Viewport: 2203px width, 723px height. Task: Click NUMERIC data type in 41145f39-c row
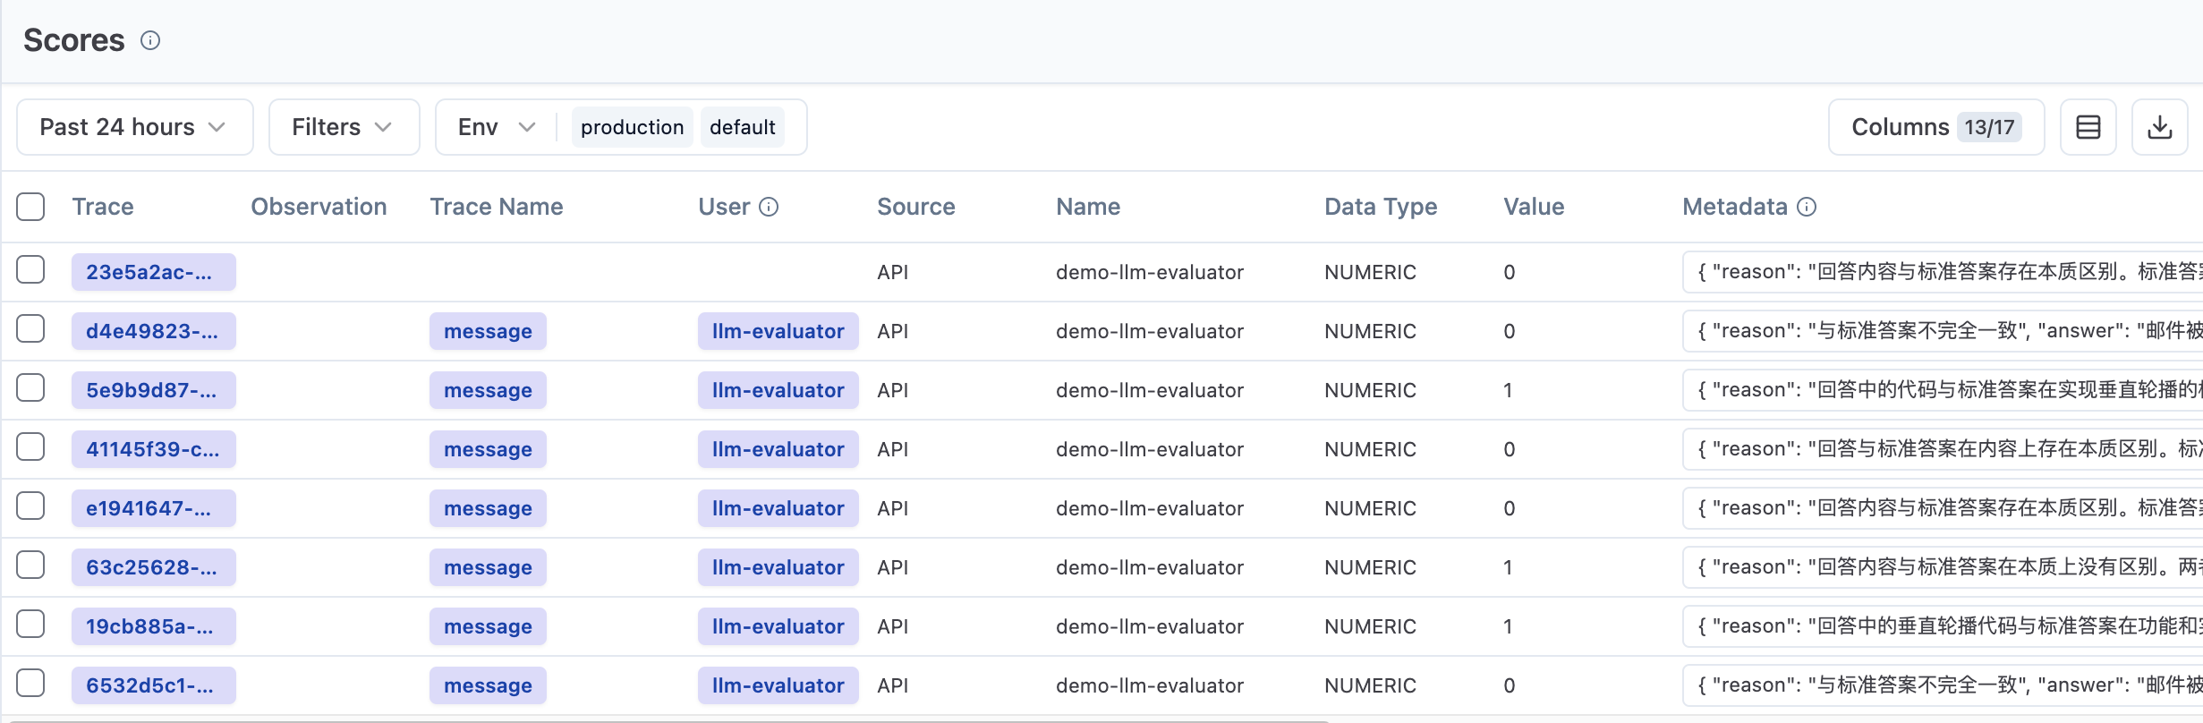coord(1370,449)
